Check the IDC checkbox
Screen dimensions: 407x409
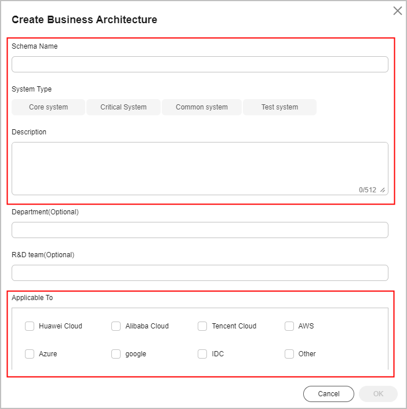(x=202, y=354)
